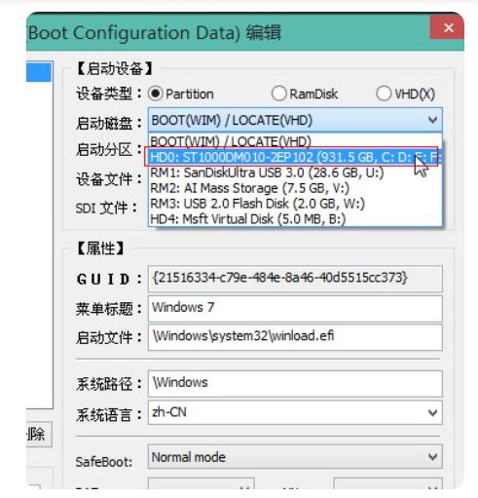Select the Partition device type radio button
478x498 pixels.
pos(155,94)
